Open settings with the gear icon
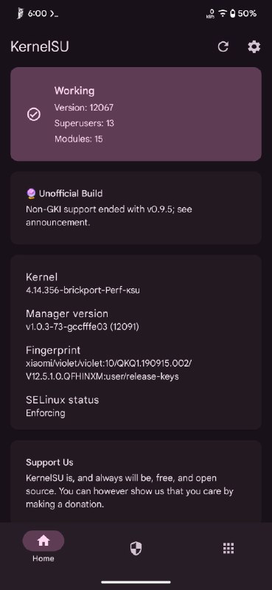 [254, 46]
